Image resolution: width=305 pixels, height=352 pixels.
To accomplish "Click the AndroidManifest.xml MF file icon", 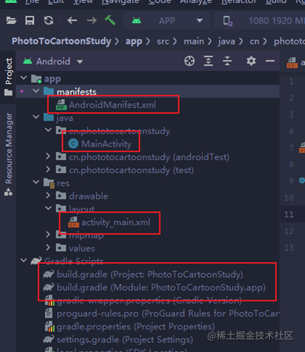I will [61, 105].
